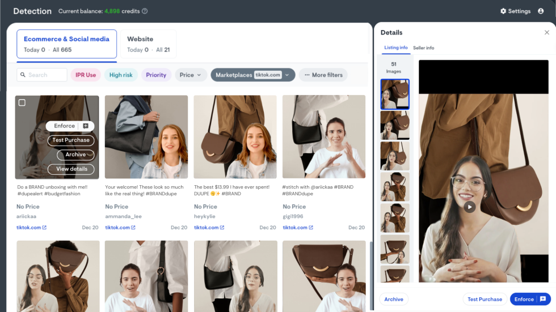Image resolution: width=556 pixels, height=312 pixels.
Task: Switch to the Website tab
Action: point(148,44)
